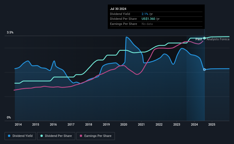This screenshot has width=234, height=144.
Task: Click the 2023 x-axis label
Action: point(177,124)
